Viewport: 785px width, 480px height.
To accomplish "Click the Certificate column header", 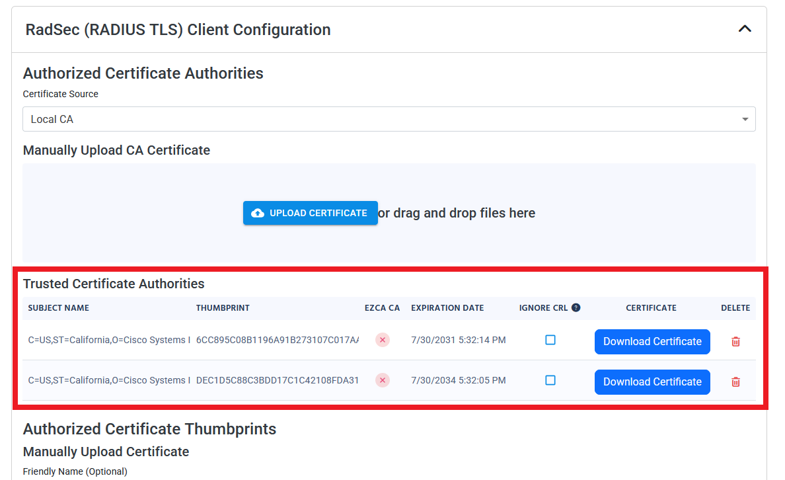I will 651,308.
